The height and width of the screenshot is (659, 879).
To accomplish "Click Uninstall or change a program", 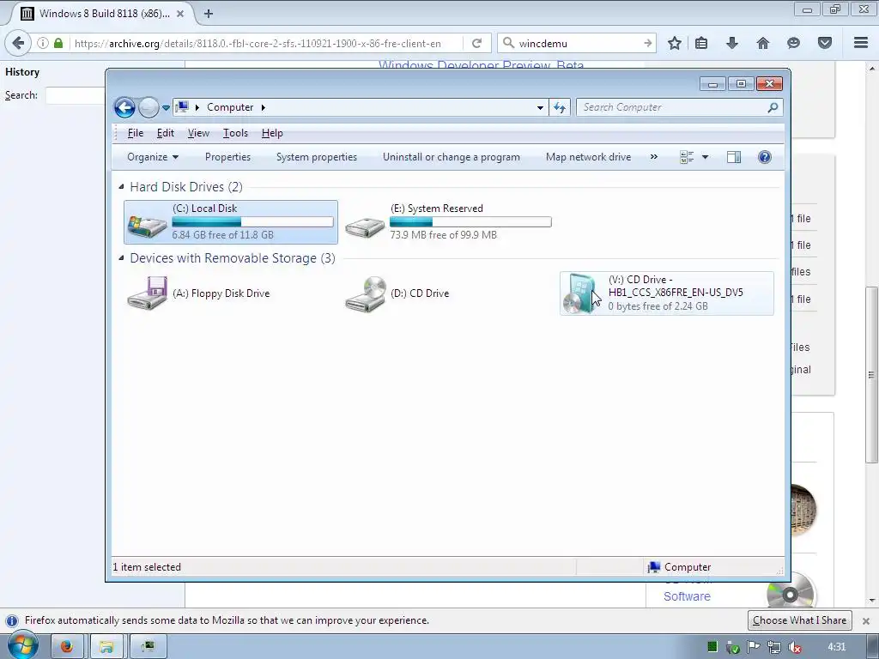I will click(452, 157).
